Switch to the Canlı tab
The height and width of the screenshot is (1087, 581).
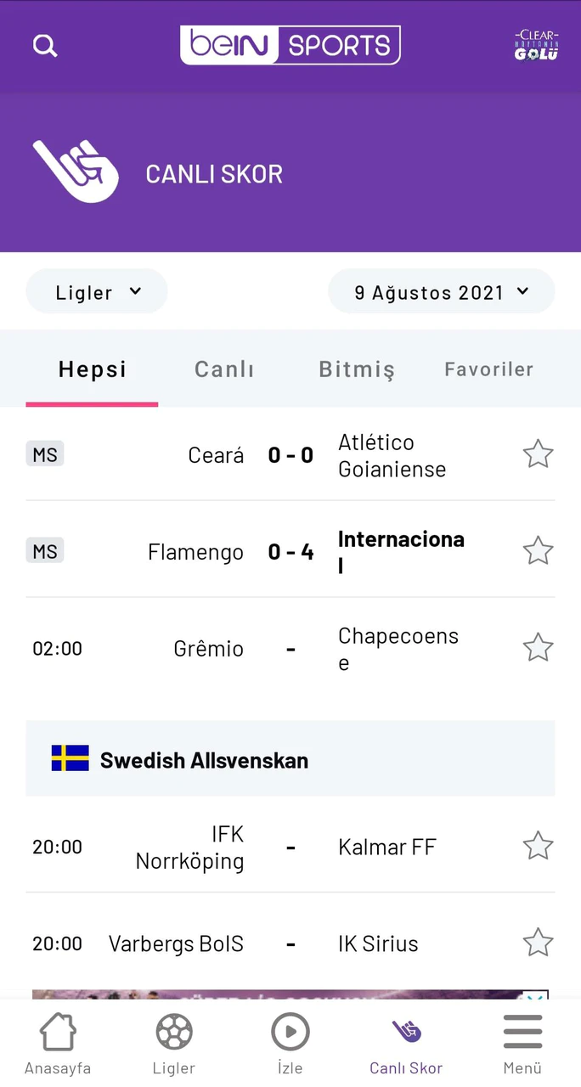click(224, 369)
